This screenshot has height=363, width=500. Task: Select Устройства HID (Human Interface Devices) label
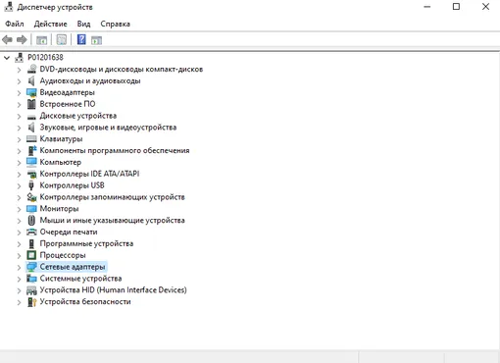[x=113, y=290]
